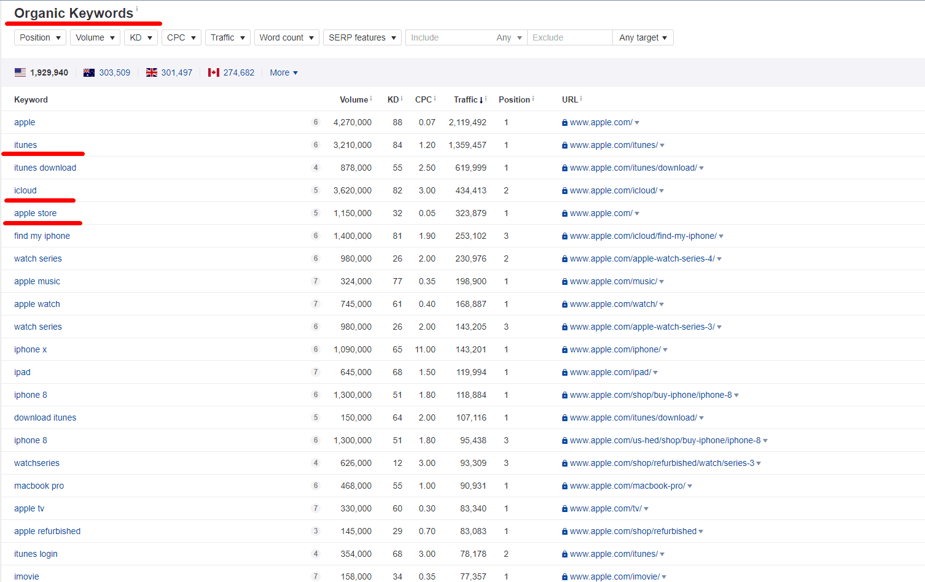Open the apple keyword link

(x=25, y=122)
